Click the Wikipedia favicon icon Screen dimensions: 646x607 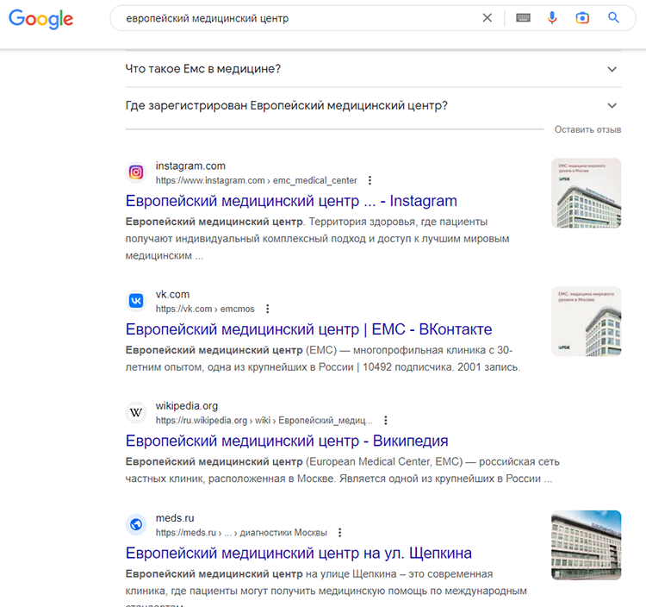pyautogui.click(x=136, y=412)
